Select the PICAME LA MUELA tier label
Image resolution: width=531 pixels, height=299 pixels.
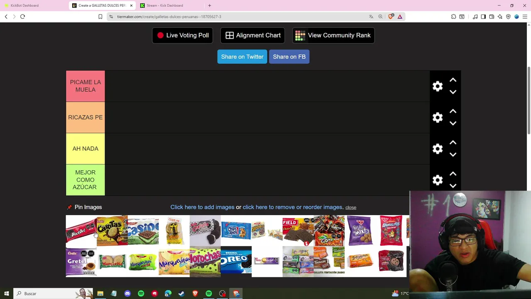(85, 86)
